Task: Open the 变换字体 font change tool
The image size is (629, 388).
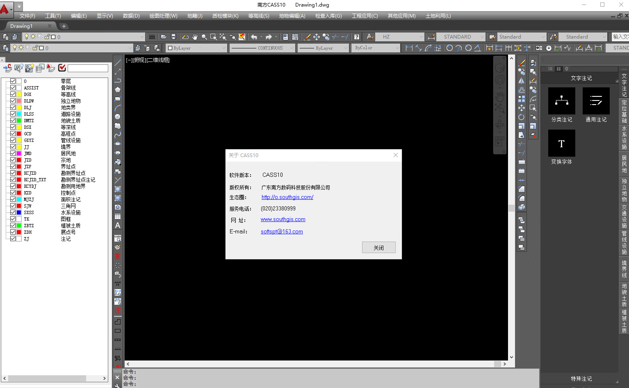Action: pos(561,143)
